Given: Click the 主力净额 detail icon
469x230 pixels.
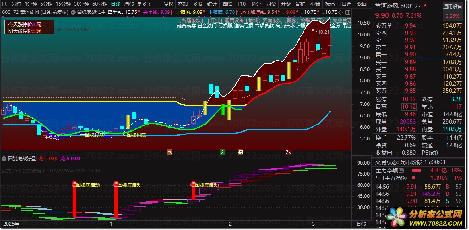Looking at the screenshot, I should (x=401, y=171).
